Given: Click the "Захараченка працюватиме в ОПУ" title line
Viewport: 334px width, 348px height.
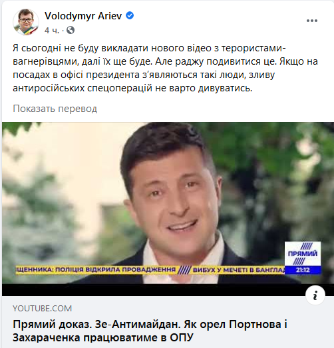Looking at the screenshot, I should [103, 337].
